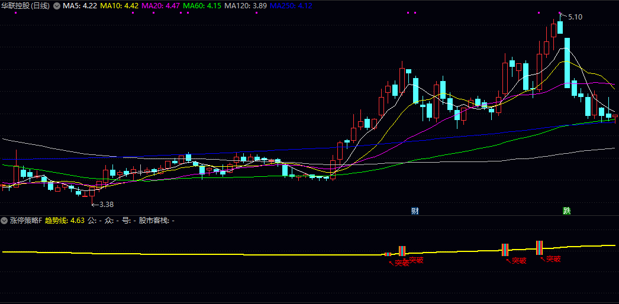
Task: Select the MA5: 4.22 indicator label
Action: pos(80,6)
